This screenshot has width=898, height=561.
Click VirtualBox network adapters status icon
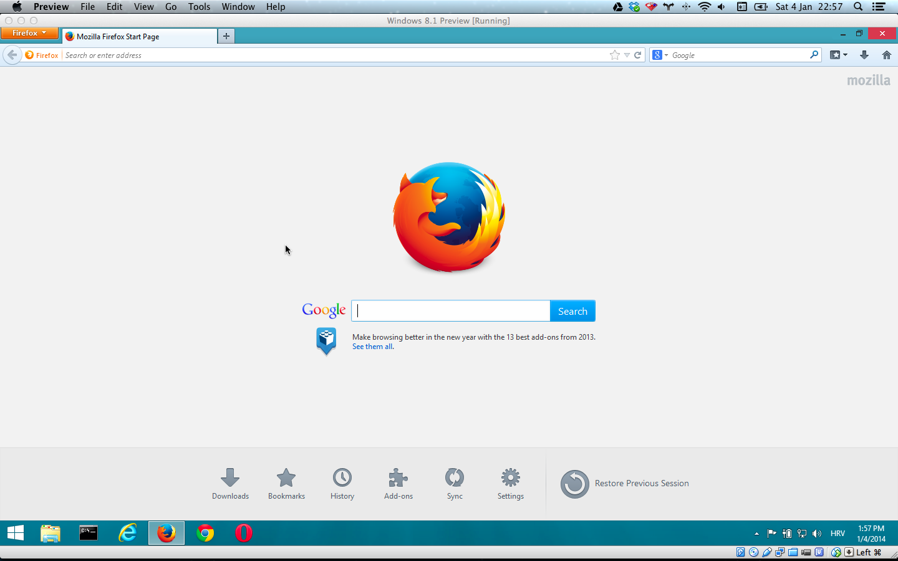pyautogui.click(x=780, y=552)
